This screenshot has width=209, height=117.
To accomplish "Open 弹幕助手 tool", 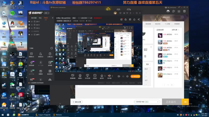I will pos(31,55).
